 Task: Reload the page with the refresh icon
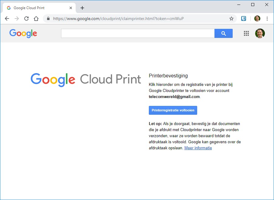click(x=26, y=19)
